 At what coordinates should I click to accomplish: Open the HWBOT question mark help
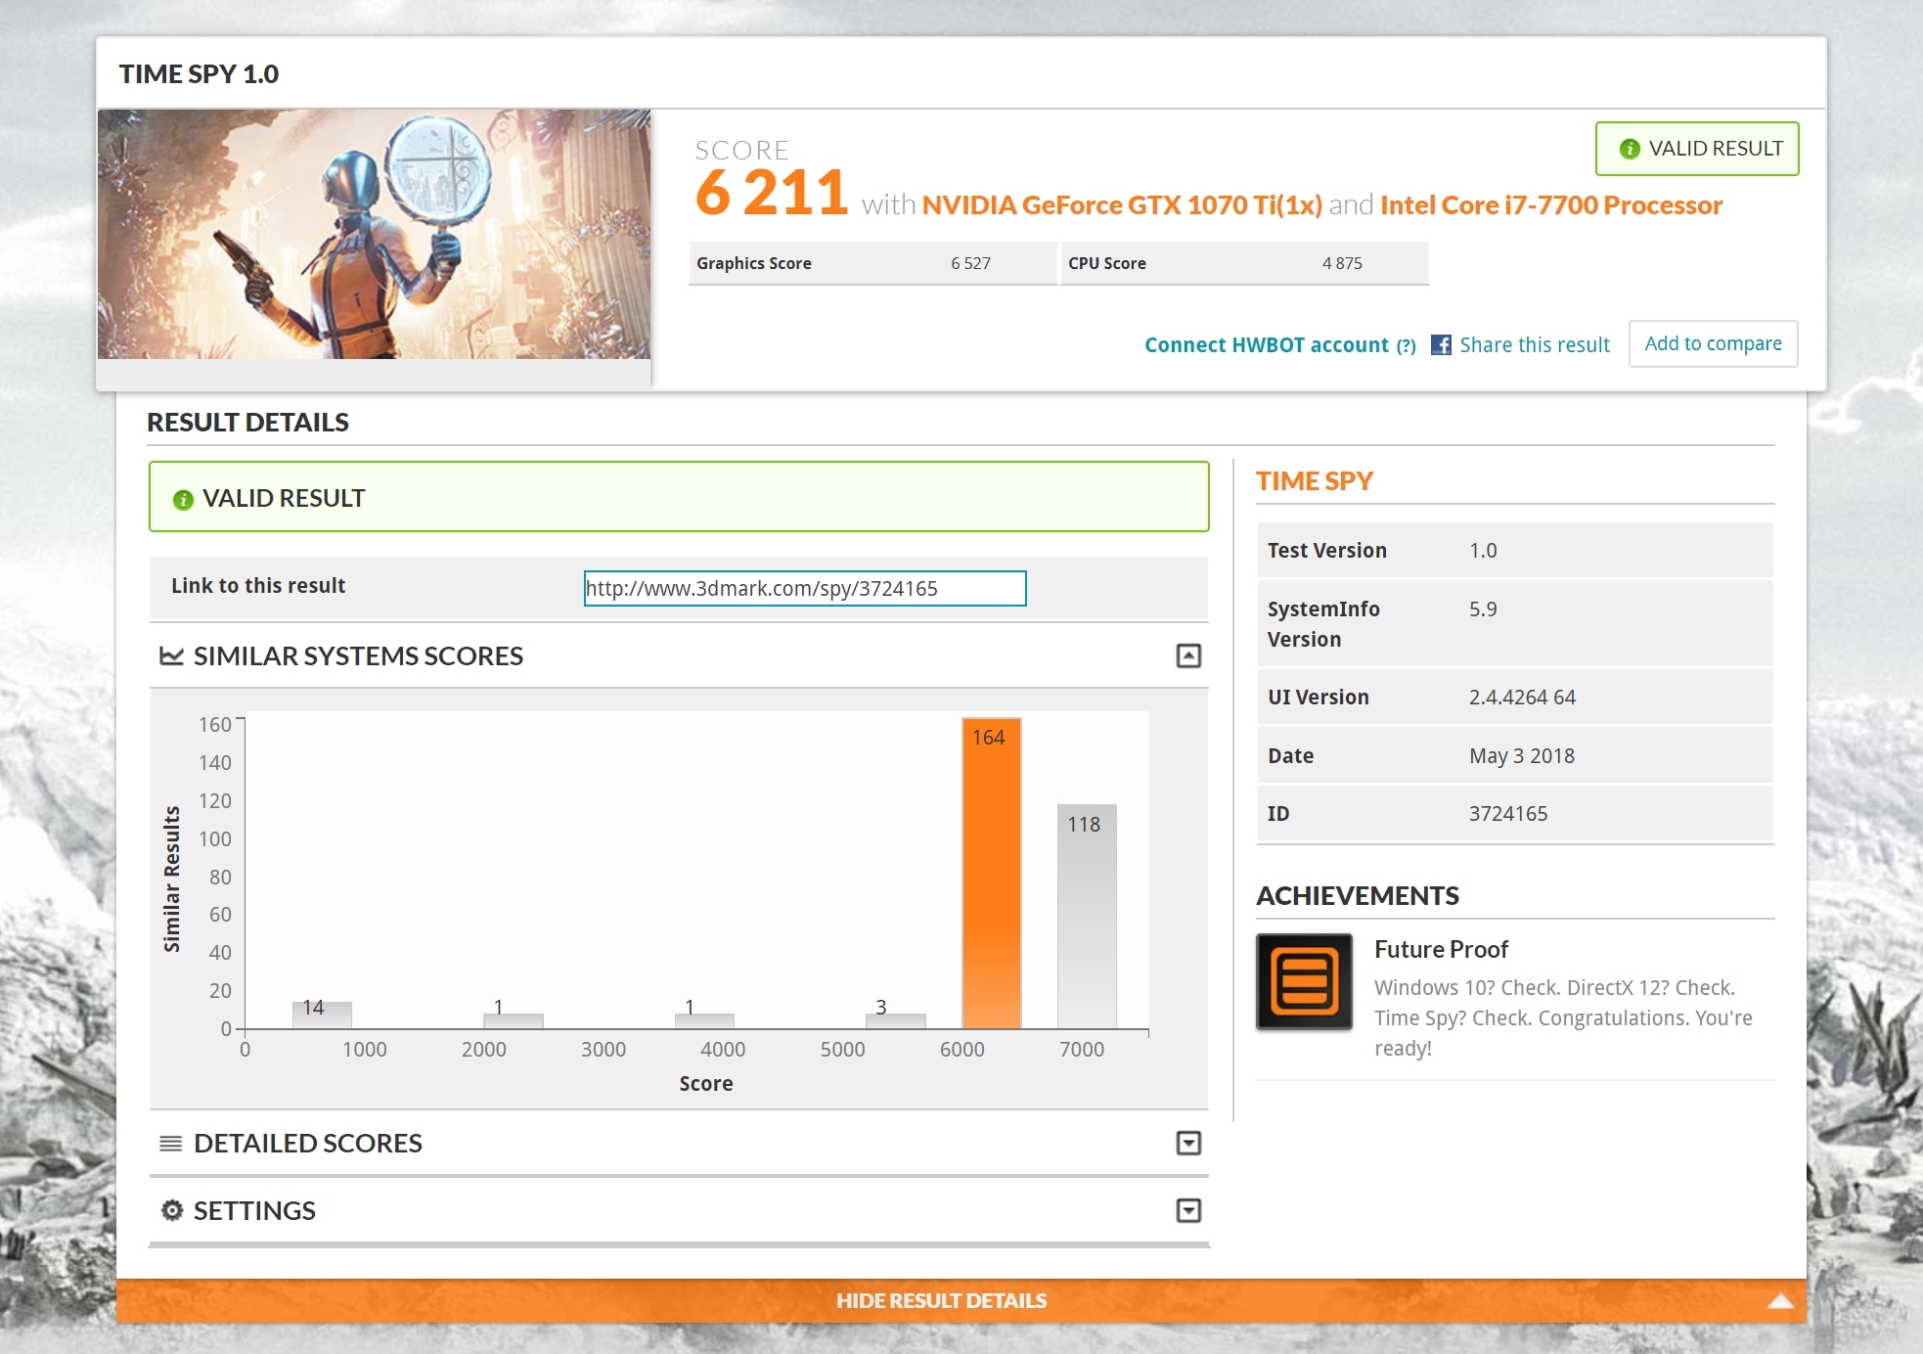click(x=1406, y=345)
